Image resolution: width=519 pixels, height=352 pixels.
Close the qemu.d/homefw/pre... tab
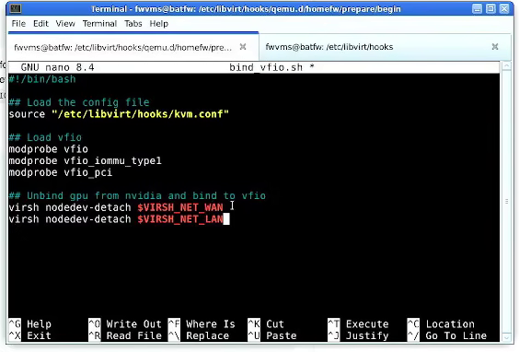(243, 47)
